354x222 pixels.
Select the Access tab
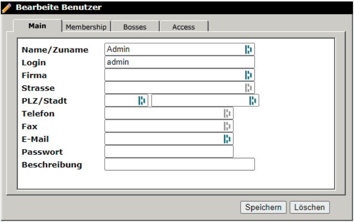pos(183,27)
